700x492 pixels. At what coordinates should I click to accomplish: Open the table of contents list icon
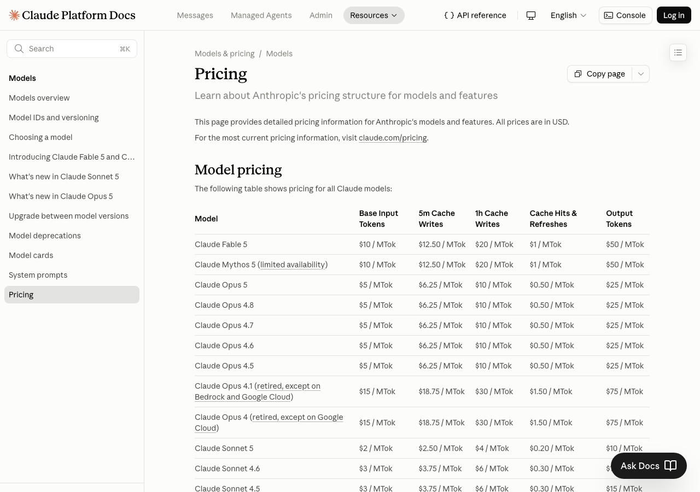tap(678, 52)
